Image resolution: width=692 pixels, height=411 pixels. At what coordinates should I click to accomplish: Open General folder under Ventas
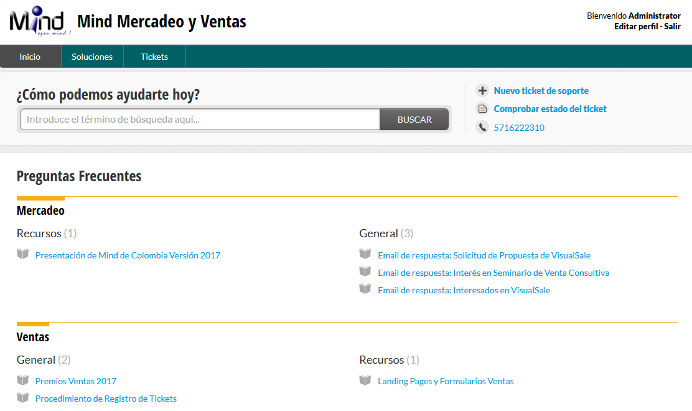click(x=35, y=360)
